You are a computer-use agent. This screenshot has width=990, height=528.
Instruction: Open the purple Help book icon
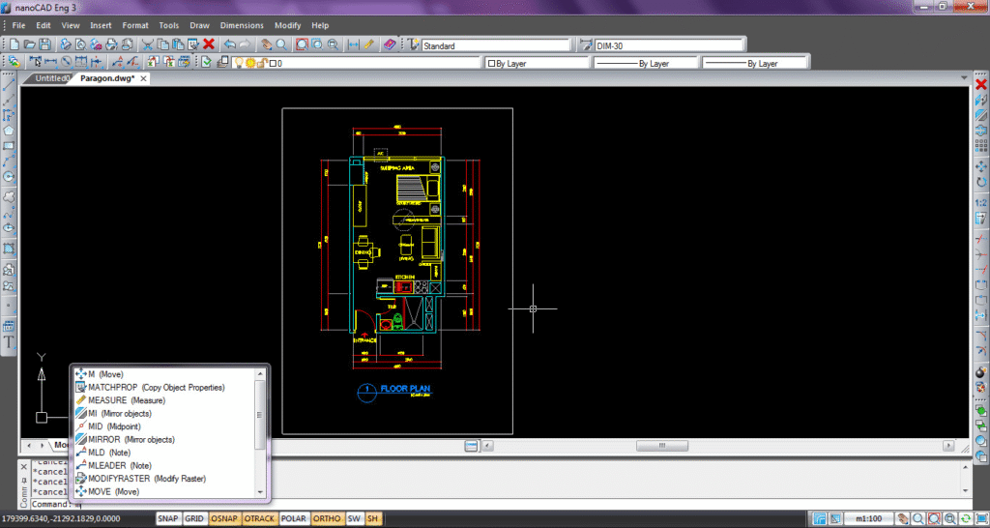(x=390, y=44)
